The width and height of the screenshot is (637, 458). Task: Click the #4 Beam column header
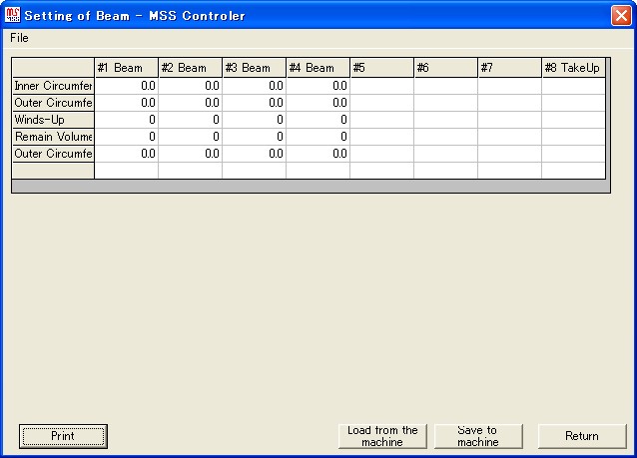click(x=318, y=68)
